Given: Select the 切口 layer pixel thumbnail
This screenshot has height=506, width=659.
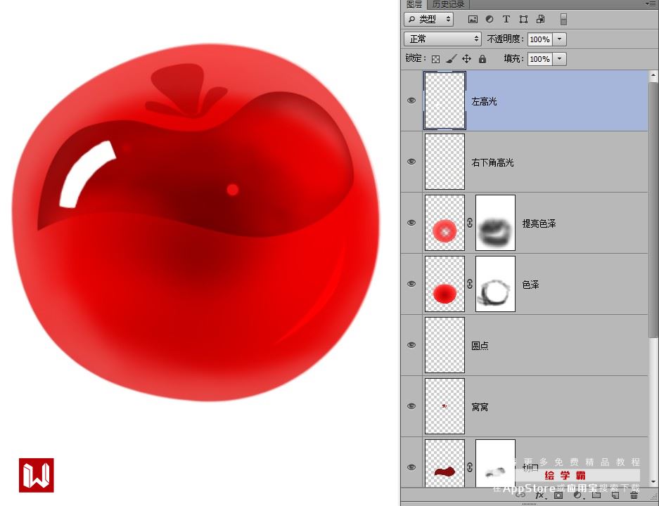Looking at the screenshot, I should (x=444, y=464).
